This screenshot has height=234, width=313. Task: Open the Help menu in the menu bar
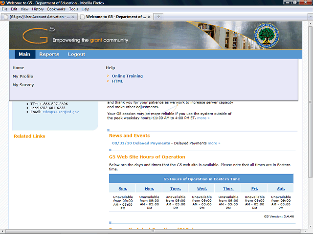coord(85,9)
